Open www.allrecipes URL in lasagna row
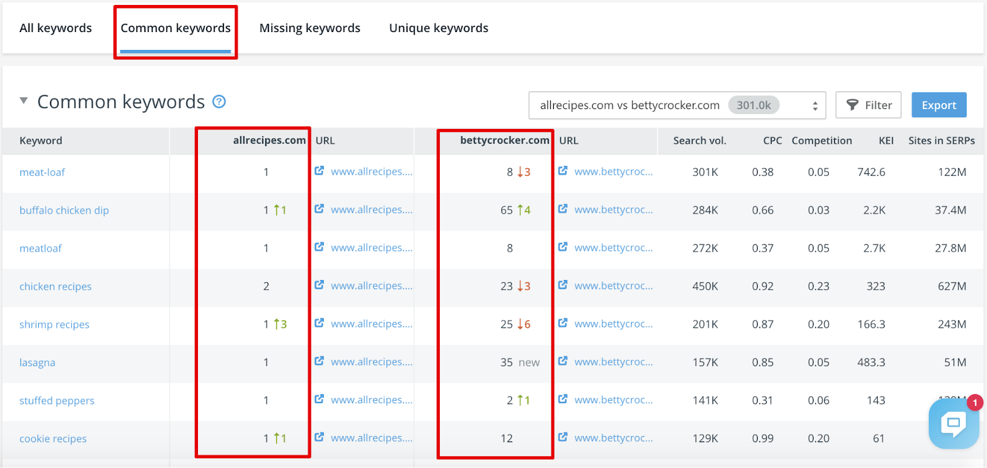Image resolution: width=987 pixels, height=468 pixels. (x=371, y=362)
